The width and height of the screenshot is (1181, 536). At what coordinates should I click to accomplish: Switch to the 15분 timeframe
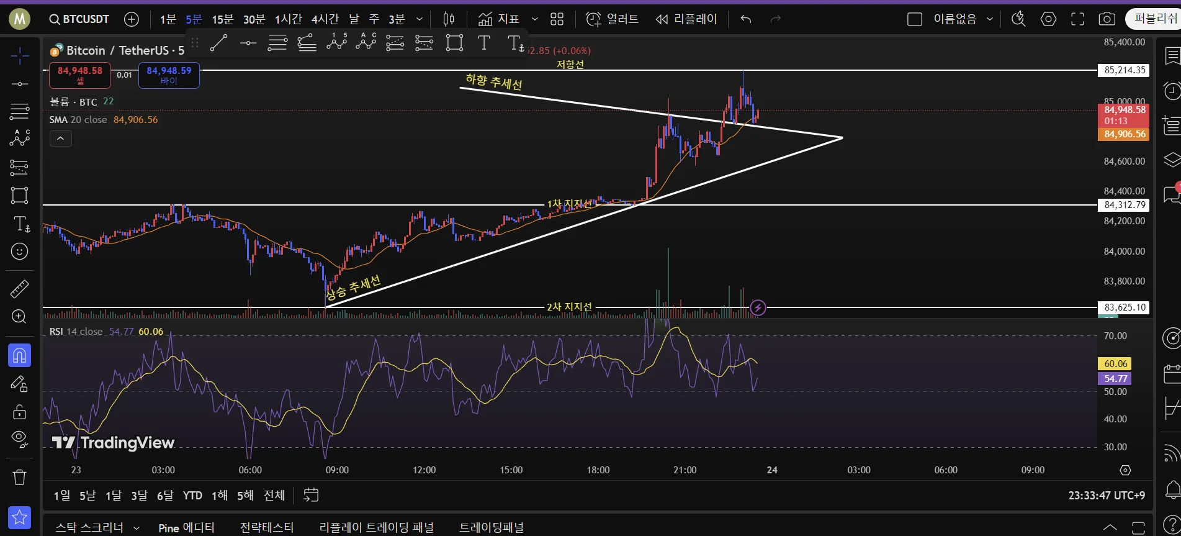pyautogui.click(x=222, y=19)
